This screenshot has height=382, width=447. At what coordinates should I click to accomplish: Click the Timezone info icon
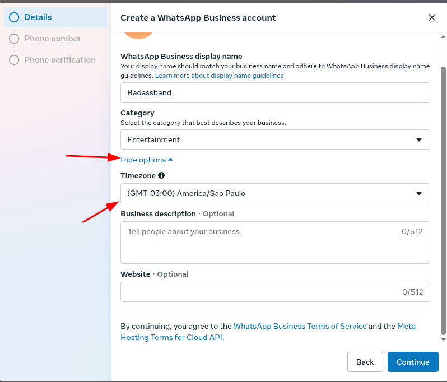(x=161, y=175)
